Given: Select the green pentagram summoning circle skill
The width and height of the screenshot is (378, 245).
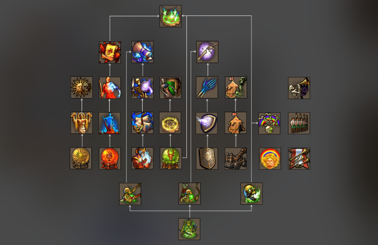Looking at the screenshot, I should coord(171,16).
